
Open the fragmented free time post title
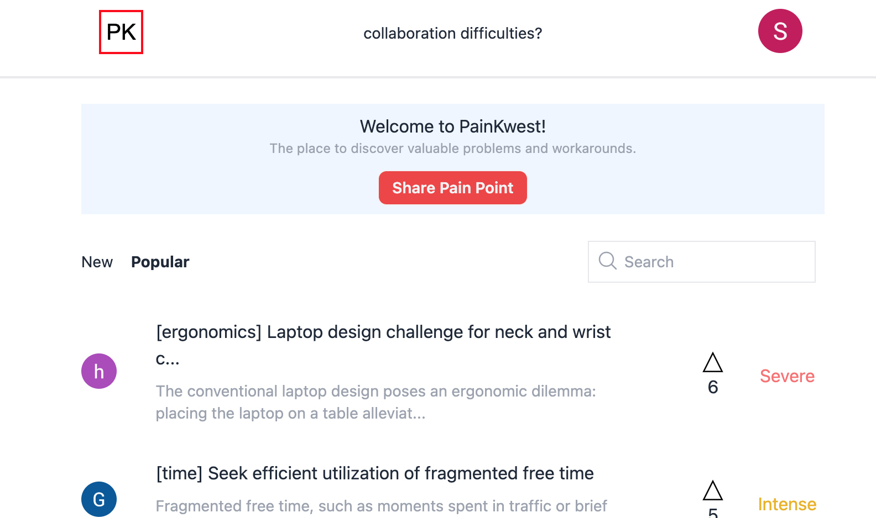(x=374, y=473)
